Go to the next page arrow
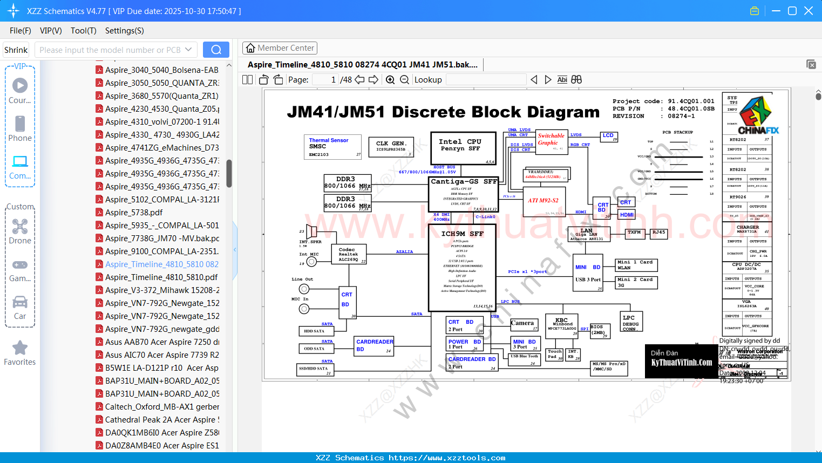822x463 pixels. [373, 79]
